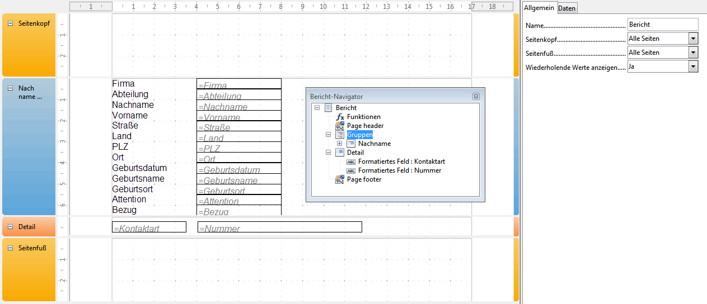Select the Gruppen icon in navigator

pyautogui.click(x=340, y=135)
